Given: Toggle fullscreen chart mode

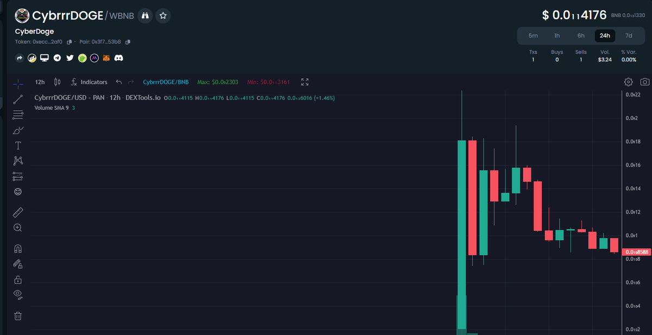Looking at the screenshot, I should pyautogui.click(x=305, y=82).
